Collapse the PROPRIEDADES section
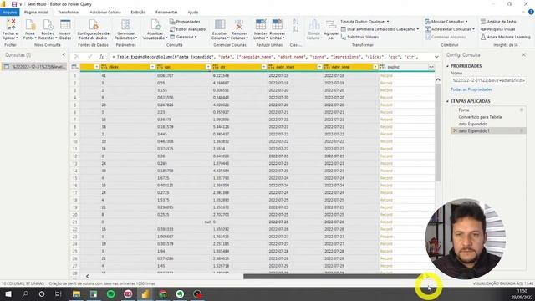The height and width of the screenshot is (301, 535). coord(448,66)
